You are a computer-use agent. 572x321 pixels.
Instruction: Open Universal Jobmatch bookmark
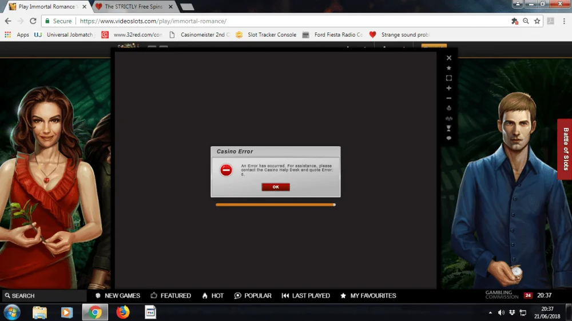pos(64,35)
